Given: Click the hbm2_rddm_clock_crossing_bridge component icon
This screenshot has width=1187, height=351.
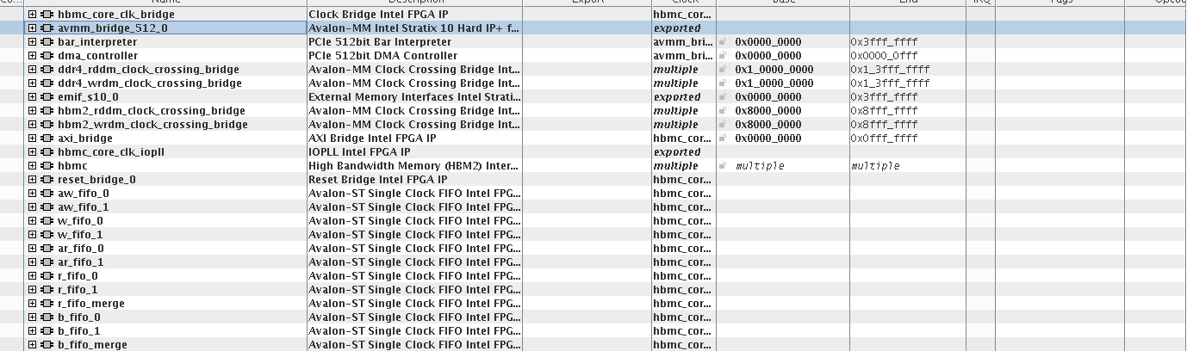Looking at the screenshot, I should (x=47, y=111).
